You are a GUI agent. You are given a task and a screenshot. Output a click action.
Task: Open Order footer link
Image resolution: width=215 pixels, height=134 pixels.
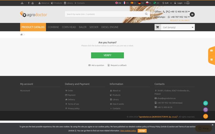pos(69,91)
